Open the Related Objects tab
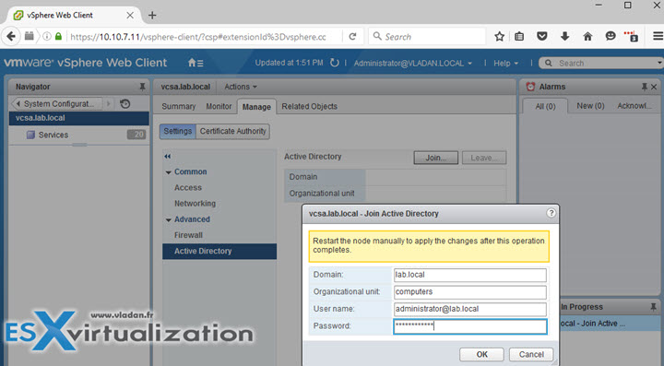Screen dimensions: 664x366 point(309,107)
